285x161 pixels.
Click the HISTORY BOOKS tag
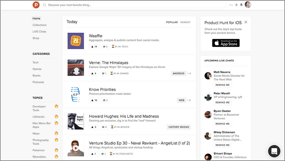click(179, 127)
